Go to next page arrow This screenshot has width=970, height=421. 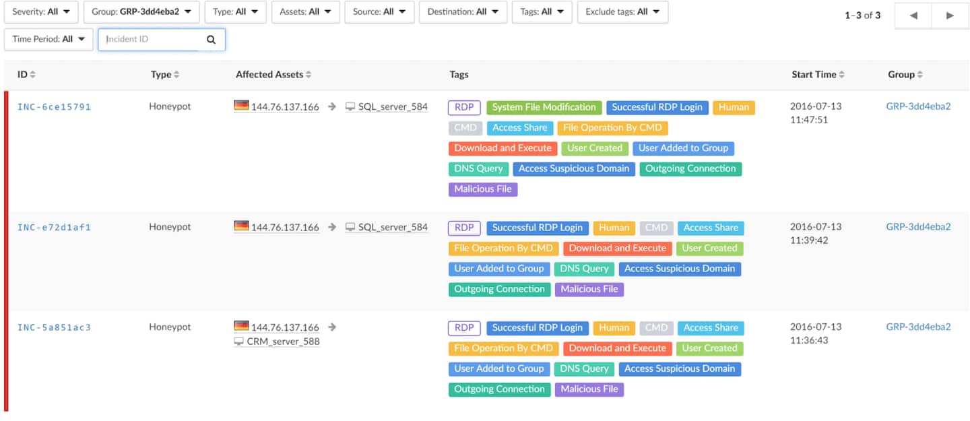point(950,15)
